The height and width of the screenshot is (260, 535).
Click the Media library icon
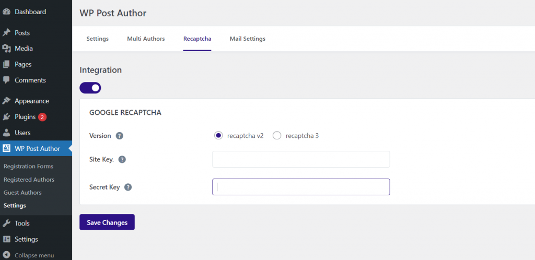pyautogui.click(x=6, y=49)
